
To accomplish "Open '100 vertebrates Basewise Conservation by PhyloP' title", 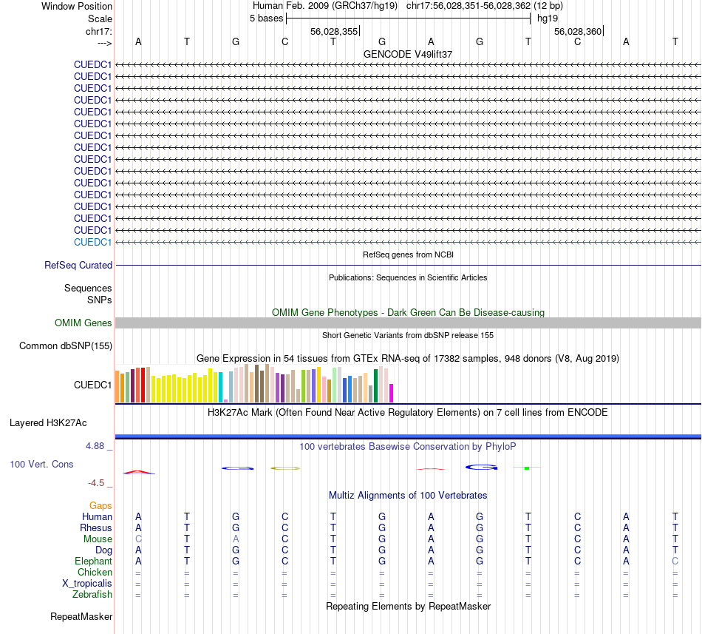I will (x=408, y=446).
